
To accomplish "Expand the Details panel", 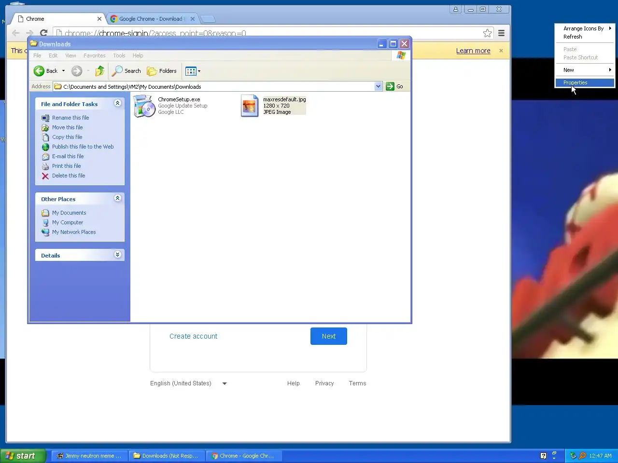I will [x=117, y=255].
